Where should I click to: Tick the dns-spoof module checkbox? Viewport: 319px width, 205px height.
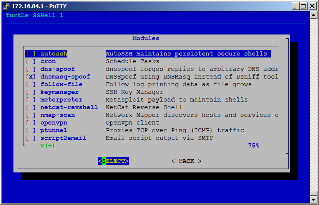[31, 69]
